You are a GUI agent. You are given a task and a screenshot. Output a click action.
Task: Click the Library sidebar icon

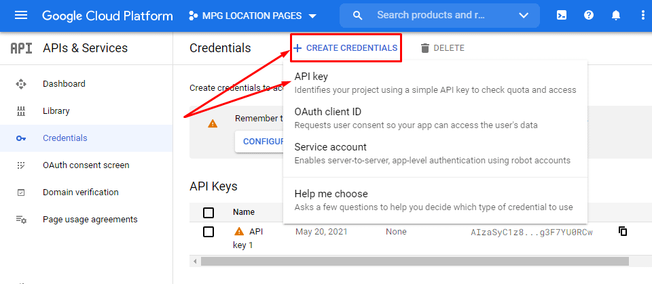pyautogui.click(x=21, y=111)
